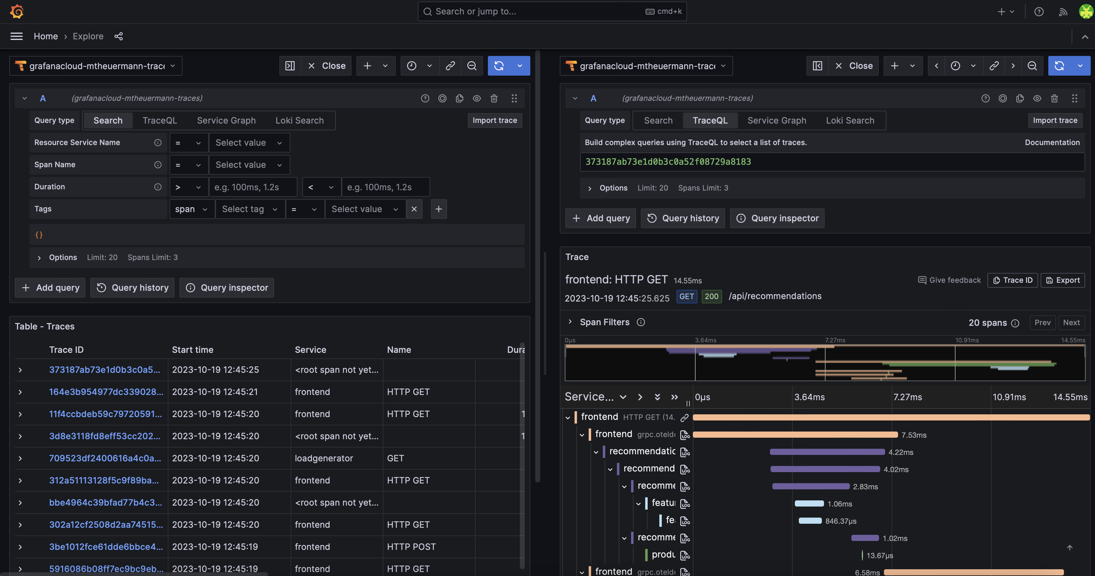1095x576 pixels.
Task: Open trace link 709523df2400616a4c0a
Action: tap(105, 458)
